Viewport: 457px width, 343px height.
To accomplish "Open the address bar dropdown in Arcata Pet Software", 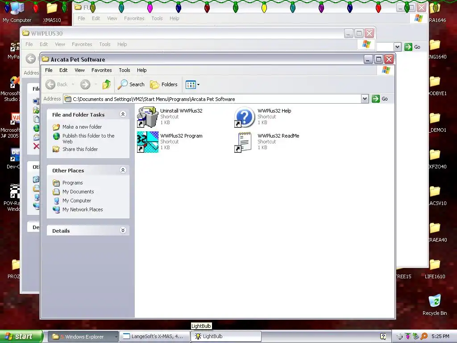I will point(365,99).
